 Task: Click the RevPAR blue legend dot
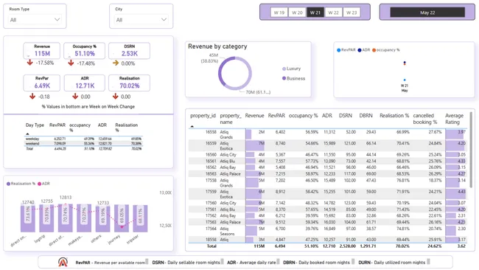[x=338, y=50]
